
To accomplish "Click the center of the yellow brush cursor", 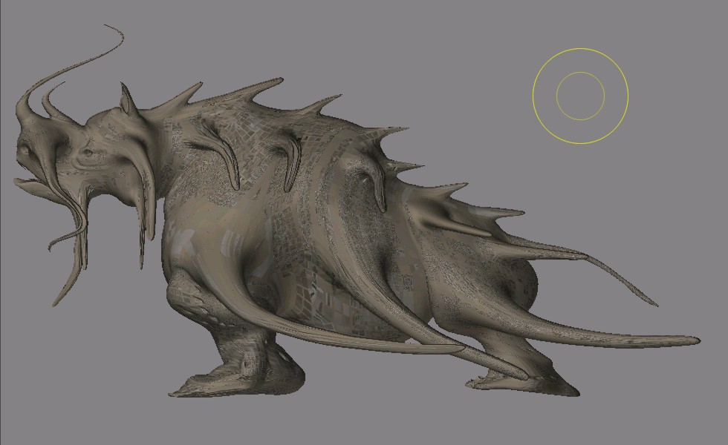I will [580, 96].
